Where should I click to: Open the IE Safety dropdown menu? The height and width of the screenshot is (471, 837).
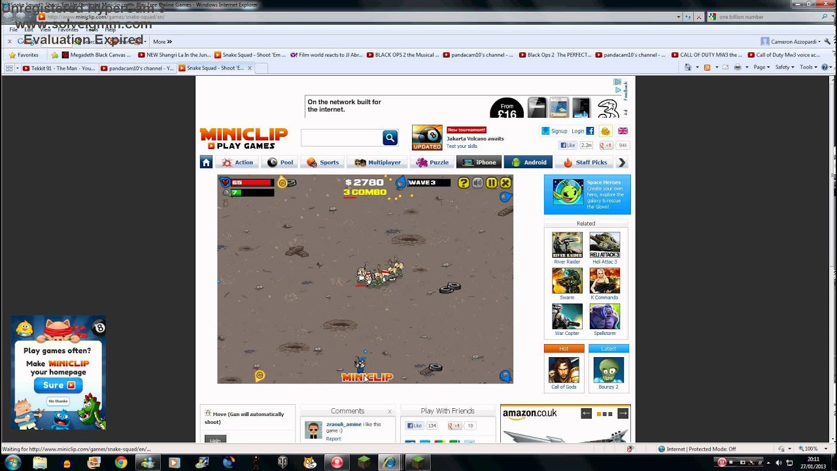[785, 67]
